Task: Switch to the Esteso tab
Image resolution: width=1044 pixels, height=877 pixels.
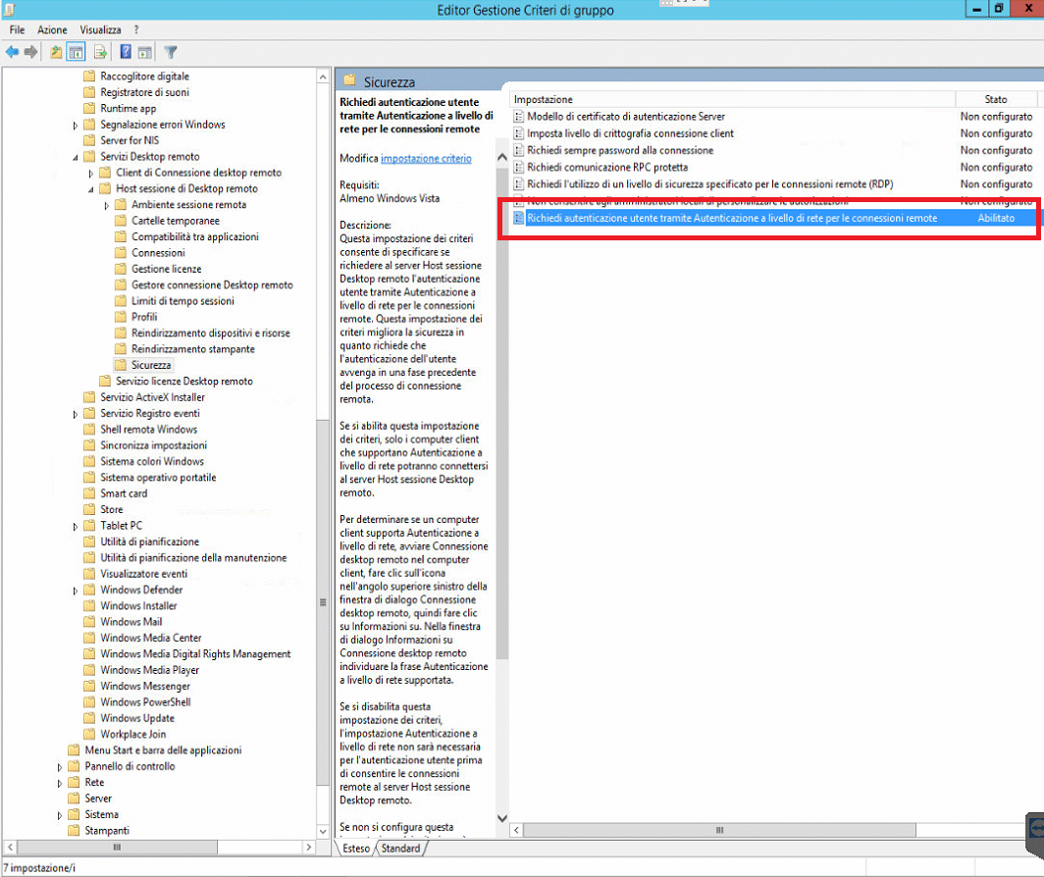Action: click(356, 849)
